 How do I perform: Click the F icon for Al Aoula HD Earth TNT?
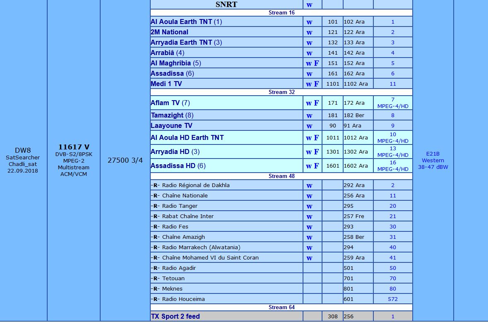tap(316, 137)
